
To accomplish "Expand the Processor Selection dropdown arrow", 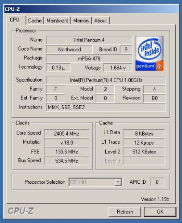I will click(x=118, y=182).
